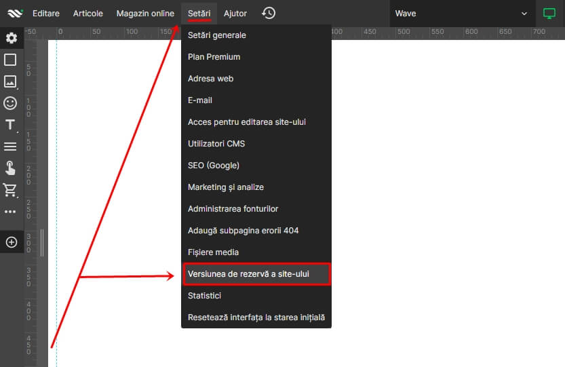Select the shopping cart element tool

pyautogui.click(x=11, y=190)
